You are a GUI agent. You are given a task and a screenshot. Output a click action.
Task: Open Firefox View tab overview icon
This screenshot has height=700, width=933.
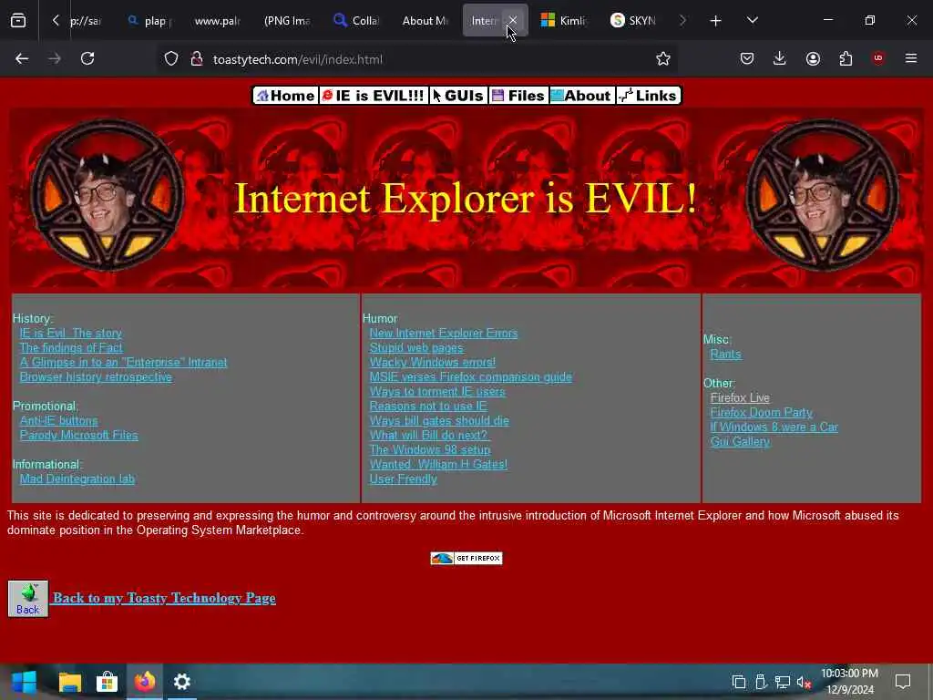point(18,21)
